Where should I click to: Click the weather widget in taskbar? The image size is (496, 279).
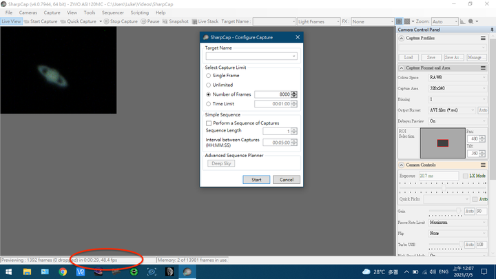(x=380, y=272)
